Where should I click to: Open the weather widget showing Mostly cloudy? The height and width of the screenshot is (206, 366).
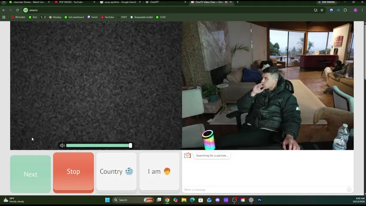pyautogui.click(x=14, y=200)
